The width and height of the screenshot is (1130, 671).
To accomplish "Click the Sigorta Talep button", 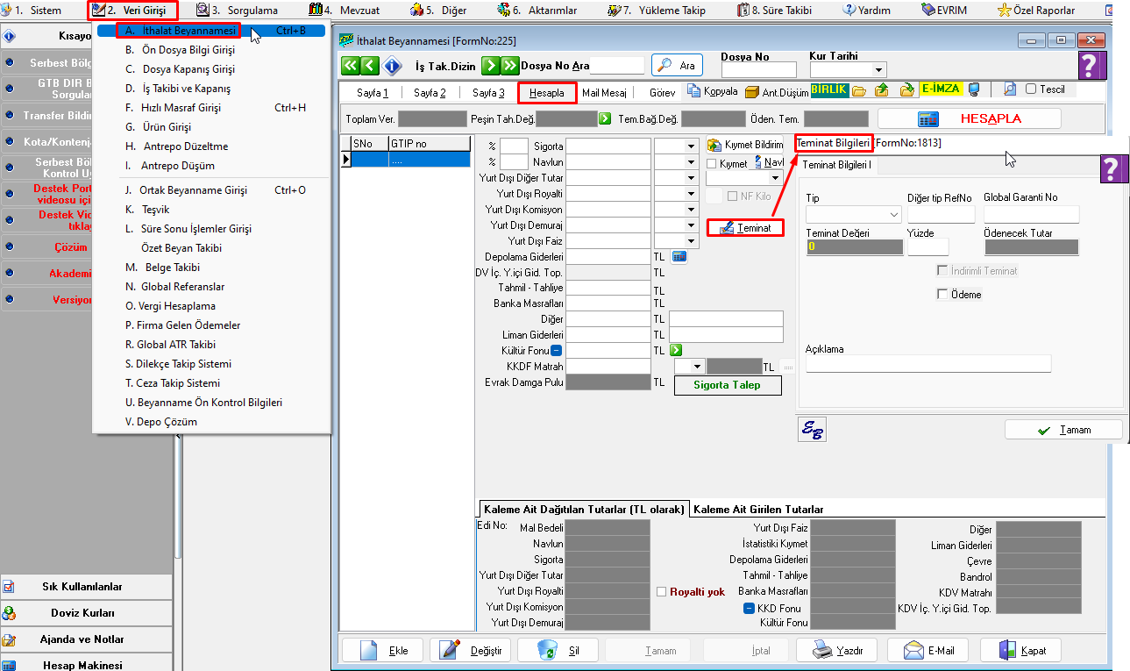I will pos(727,385).
